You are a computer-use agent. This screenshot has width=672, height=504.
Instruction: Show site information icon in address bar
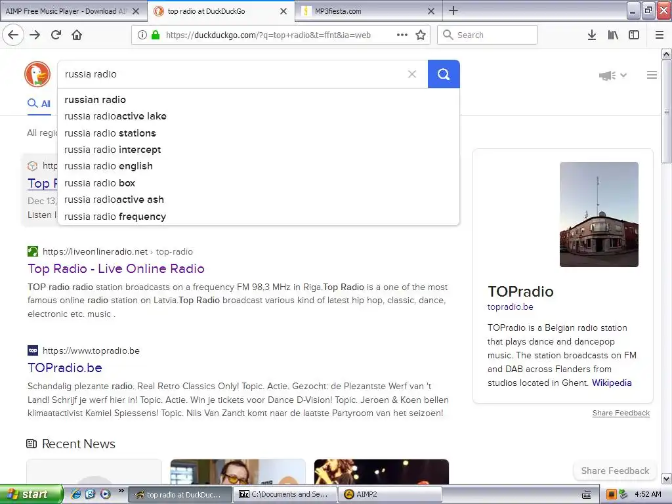point(142,35)
